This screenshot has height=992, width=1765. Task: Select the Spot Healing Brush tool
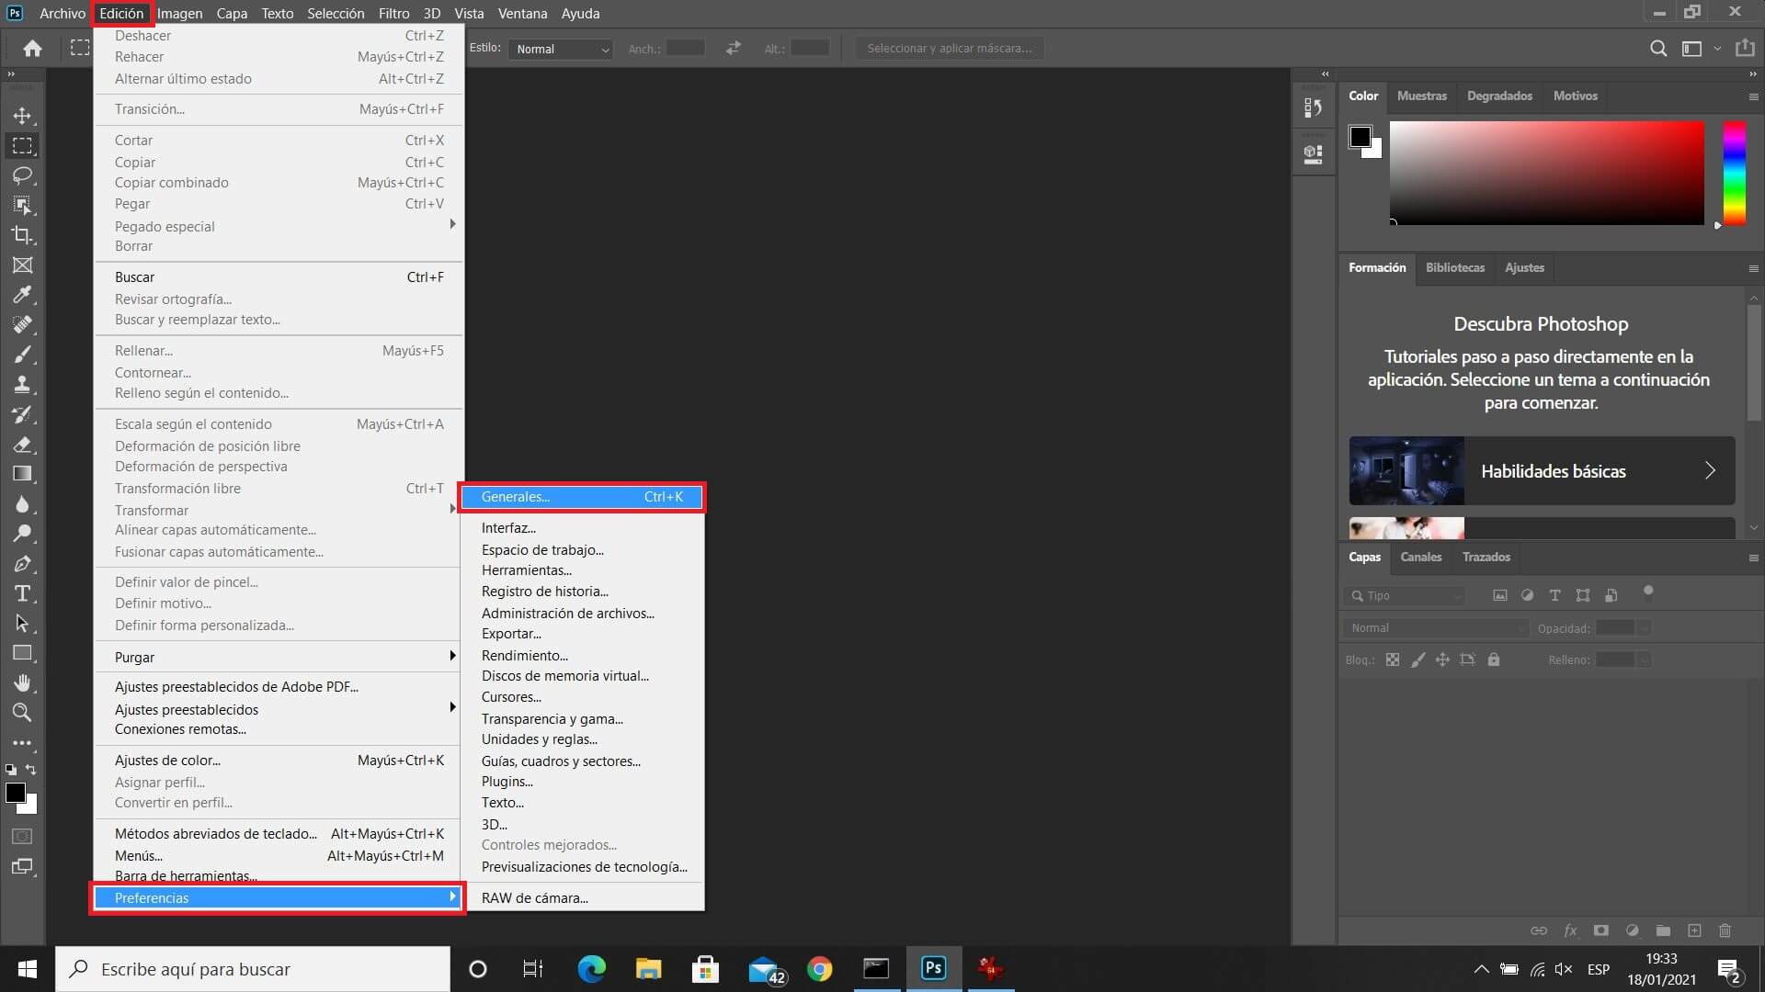[x=22, y=324]
